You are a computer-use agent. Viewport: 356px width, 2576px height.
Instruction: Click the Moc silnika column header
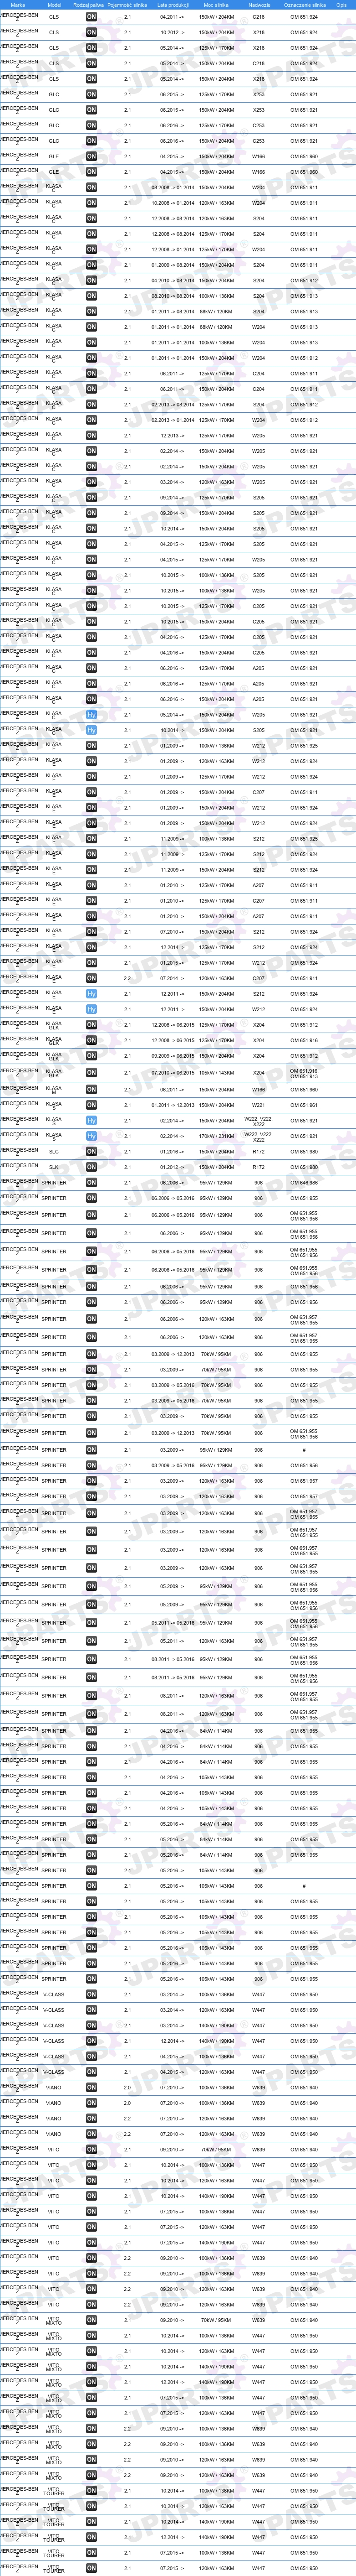click(x=216, y=5)
